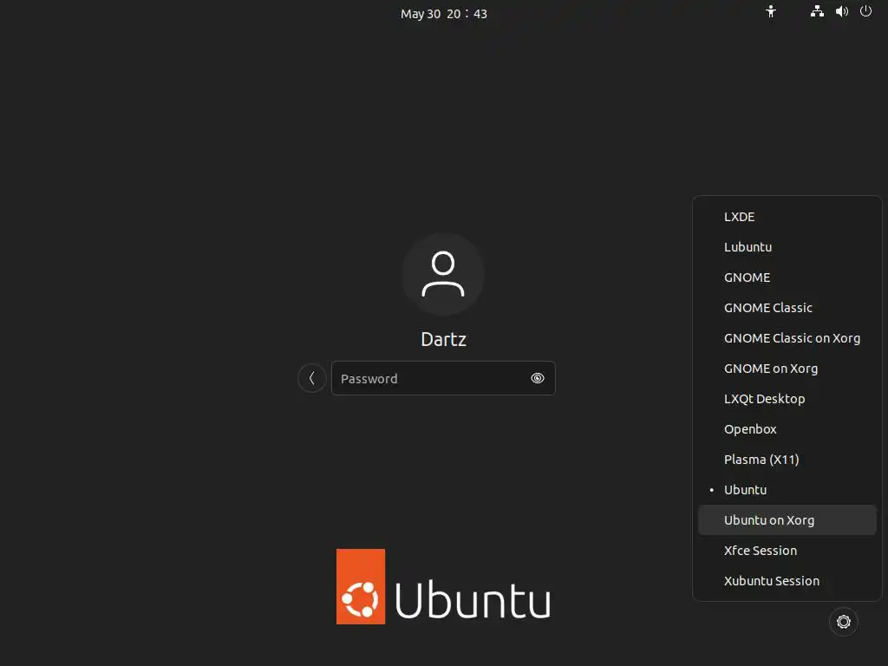Click the wired network status icon
The width and height of the screenshot is (888, 666).
817,11
